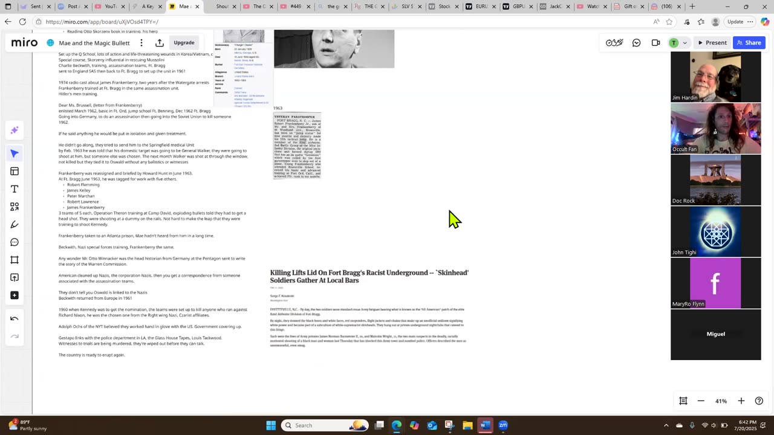The height and width of the screenshot is (435, 774).
Task: Zoom out with the minus button
Action: [x=701, y=401]
